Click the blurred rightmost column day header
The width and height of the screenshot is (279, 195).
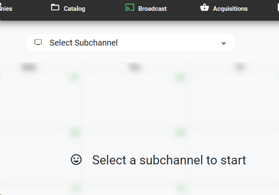pyautogui.click(x=239, y=67)
